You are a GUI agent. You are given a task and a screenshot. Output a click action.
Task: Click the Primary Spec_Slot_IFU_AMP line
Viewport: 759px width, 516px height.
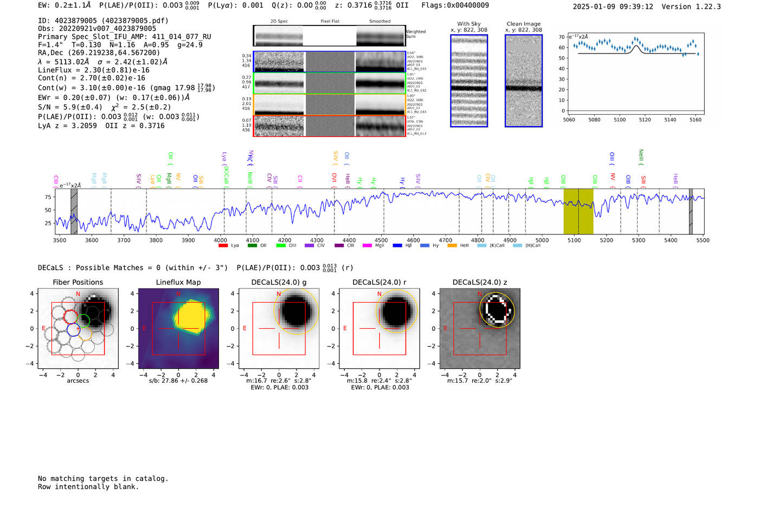click(125, 37)
